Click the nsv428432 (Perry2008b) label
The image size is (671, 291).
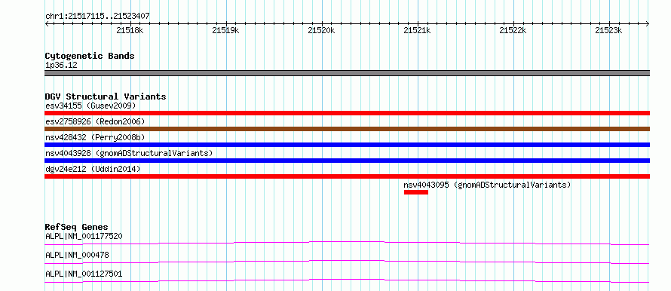[95, 137]
